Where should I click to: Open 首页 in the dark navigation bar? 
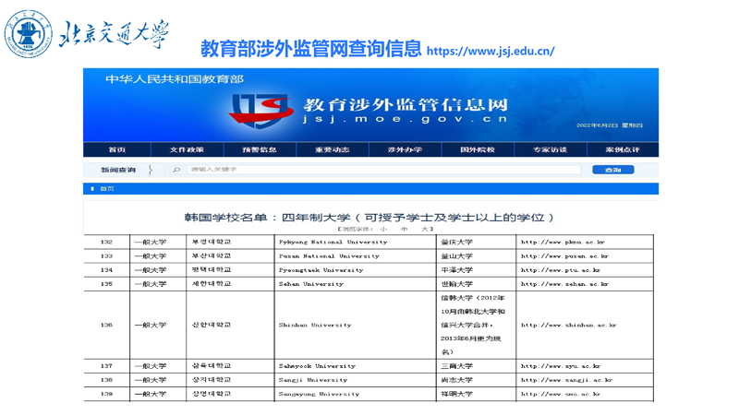tap(117, 149)
